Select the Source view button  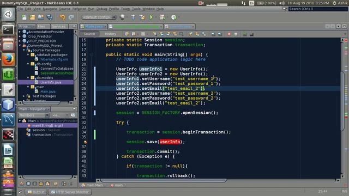(89, 34)
